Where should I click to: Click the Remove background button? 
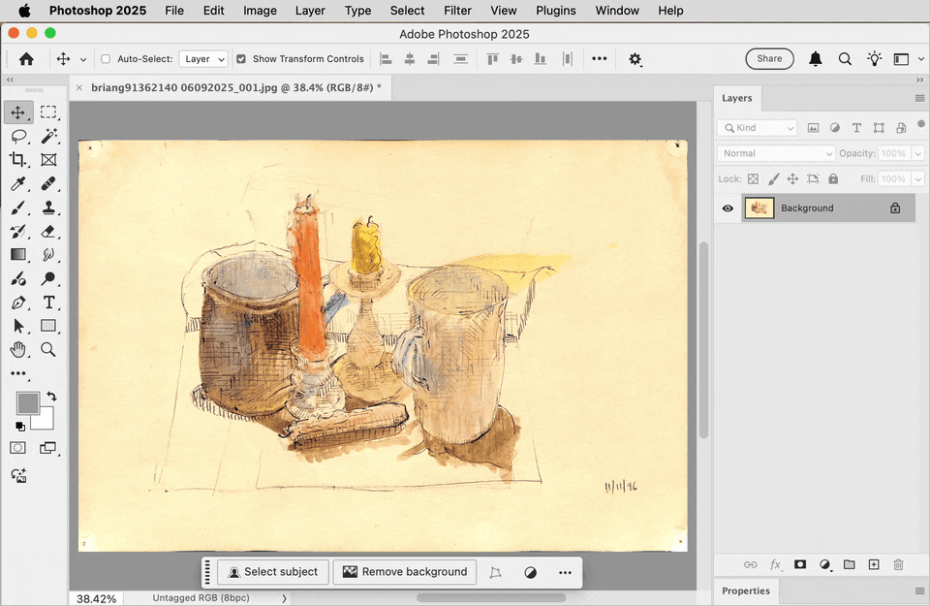point(404,571)
